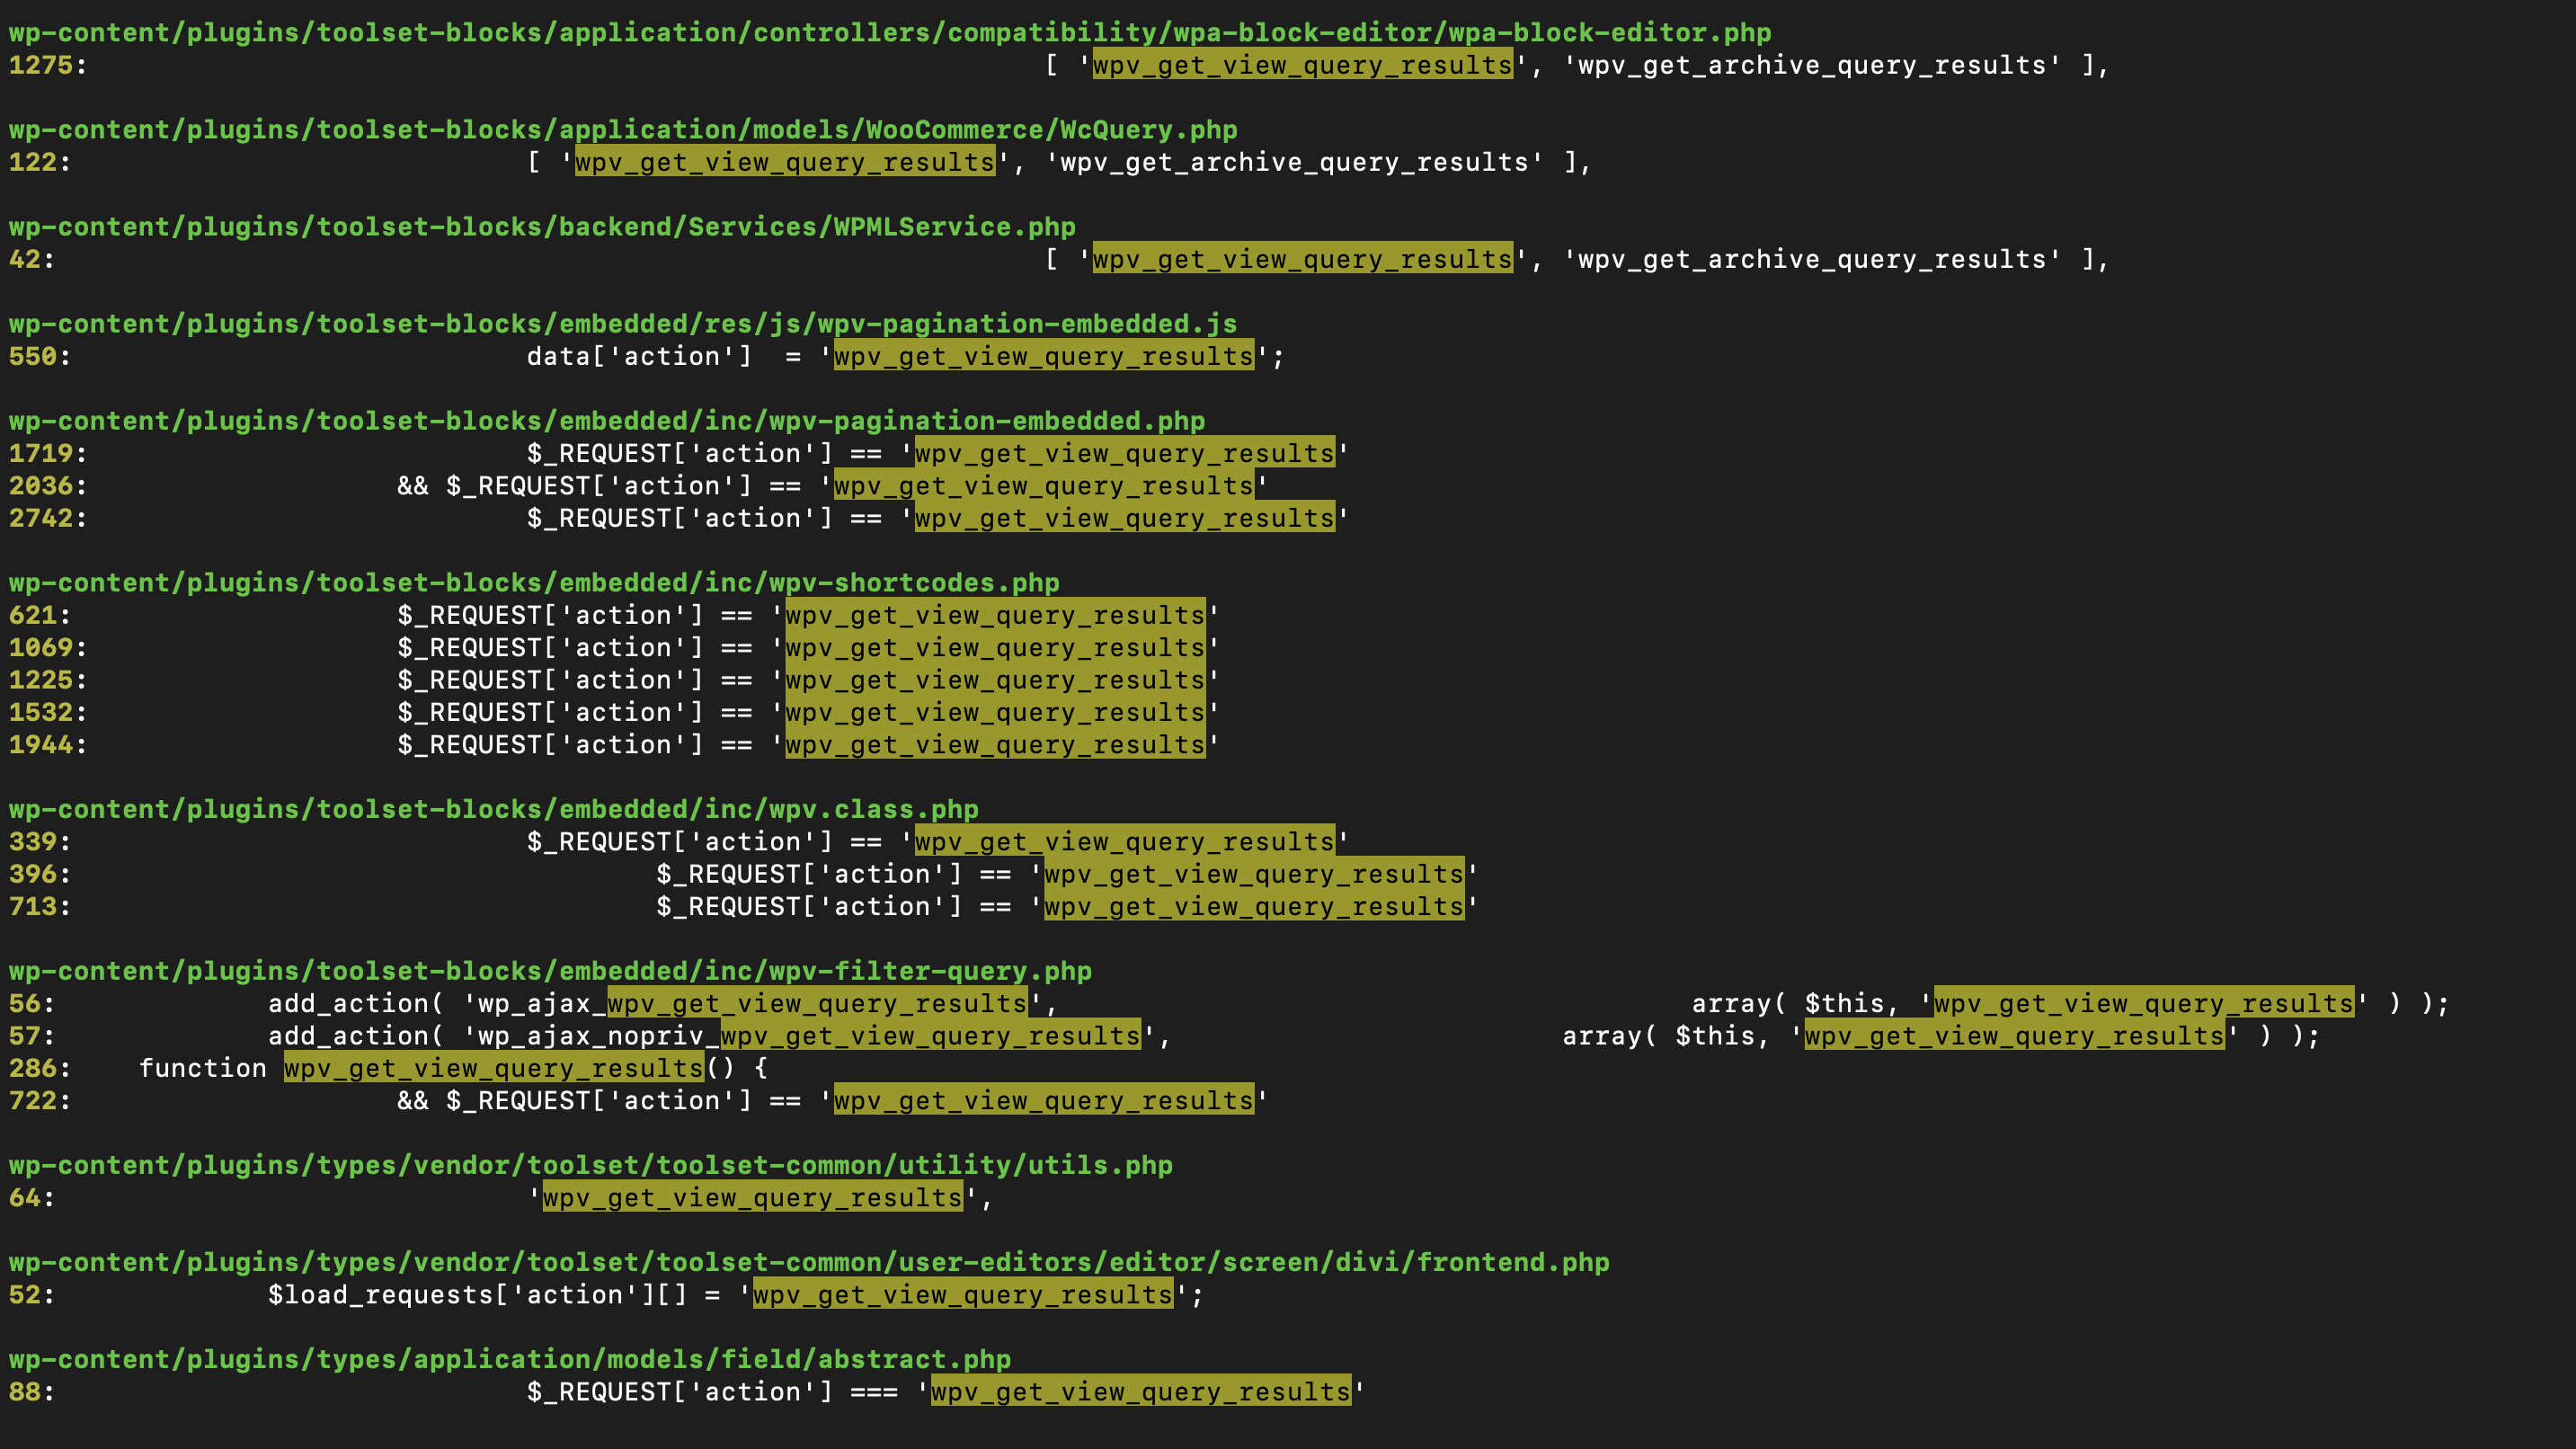Select line number 722

click(32, 1100)
